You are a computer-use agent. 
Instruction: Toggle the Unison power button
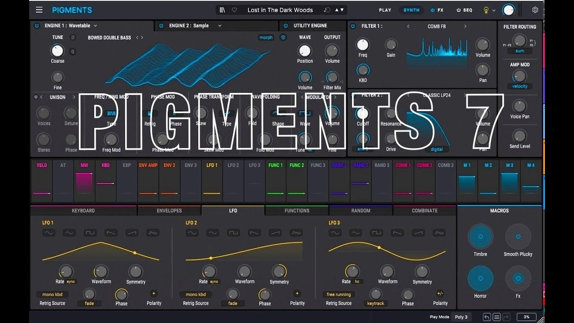click(36, 97)
